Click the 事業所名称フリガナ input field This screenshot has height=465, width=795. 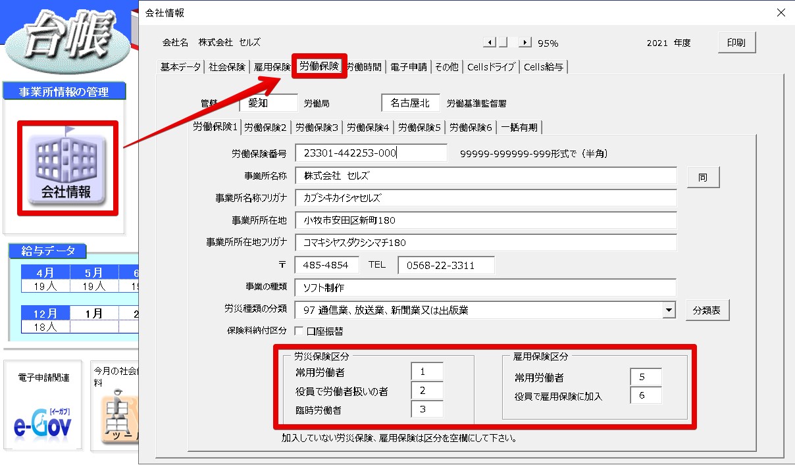[x=486, y=198]
